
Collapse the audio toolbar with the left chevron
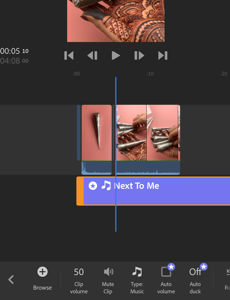coord(11,279)
